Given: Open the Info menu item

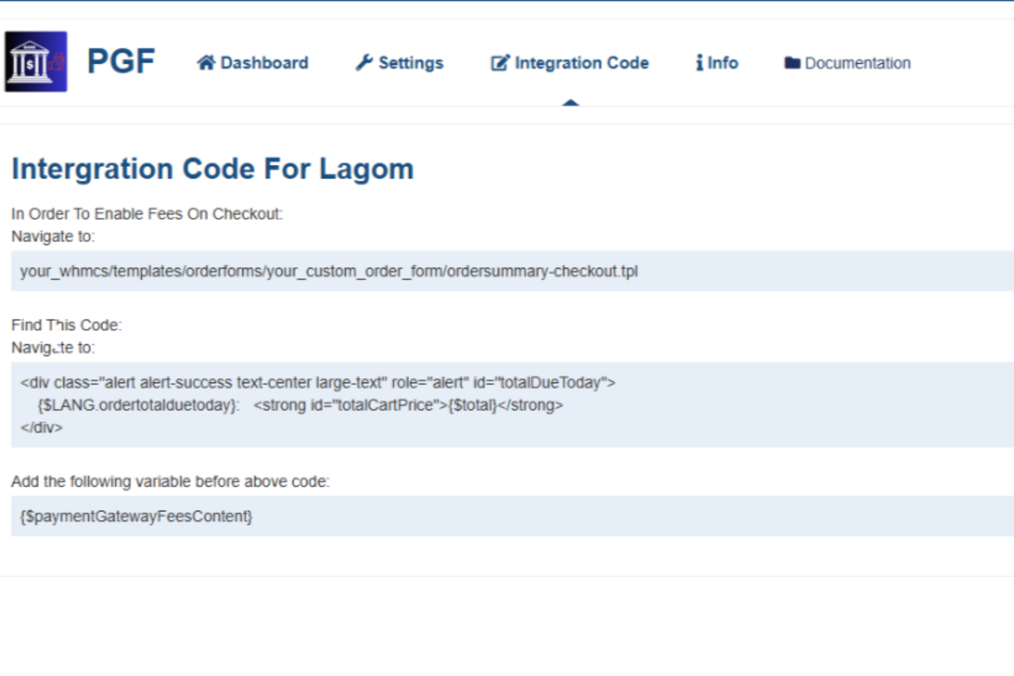Looking at the screenshot, I should click(x=722, y=63).
